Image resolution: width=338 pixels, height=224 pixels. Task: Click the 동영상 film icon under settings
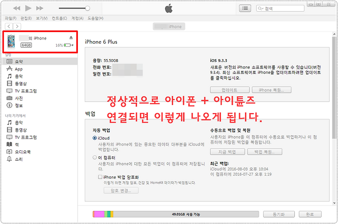pos(9,84)
